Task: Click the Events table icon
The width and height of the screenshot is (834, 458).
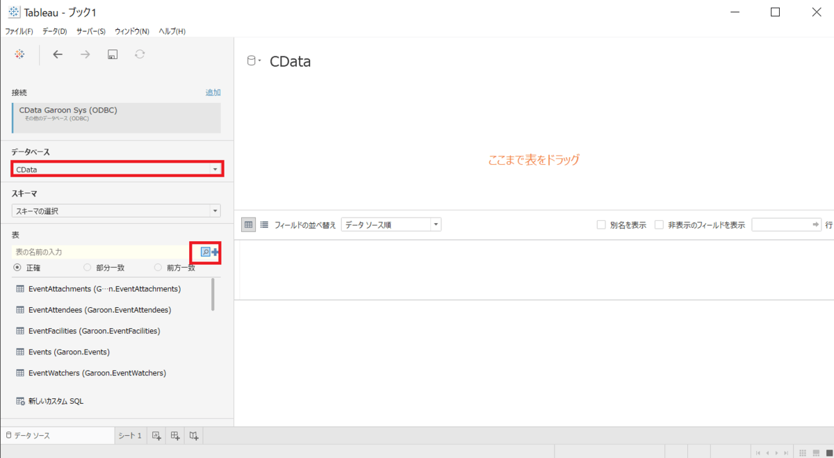Action: 20,352
